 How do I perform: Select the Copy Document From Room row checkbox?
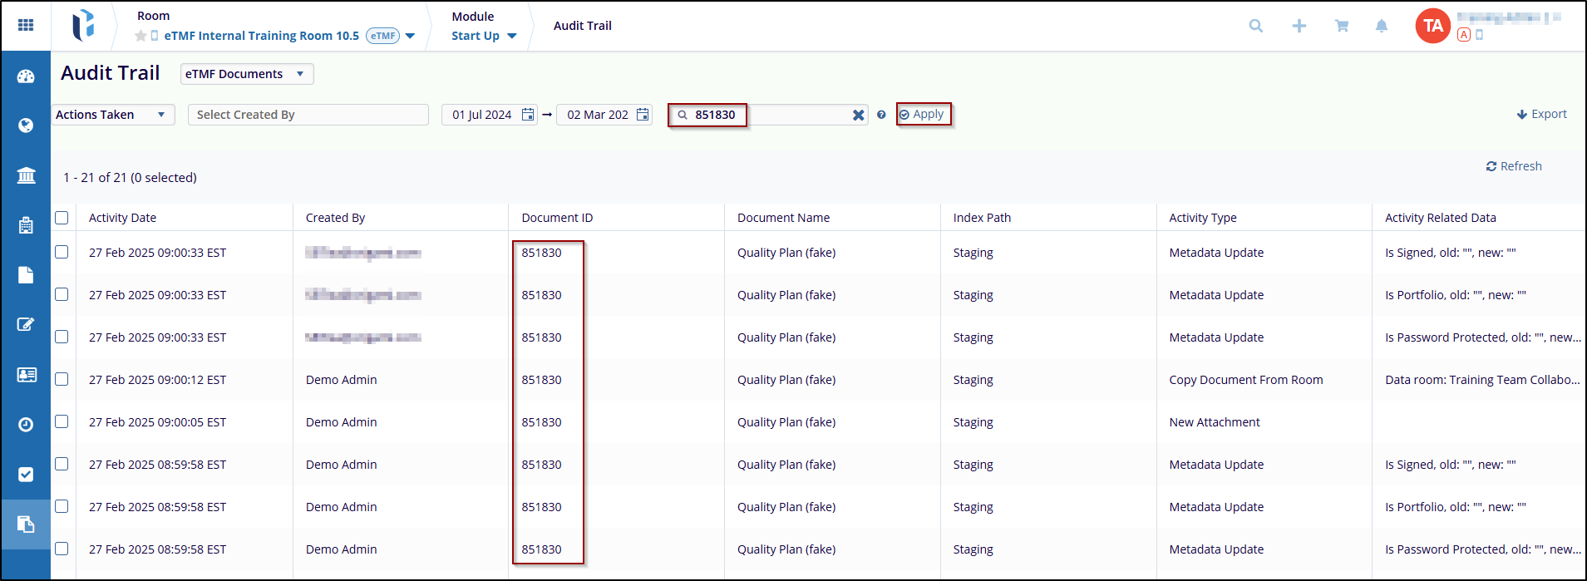tap(62, 379)
